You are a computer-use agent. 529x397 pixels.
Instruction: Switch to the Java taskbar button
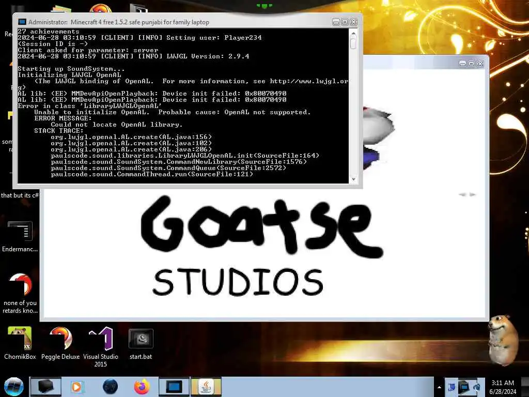coord(206,387)
